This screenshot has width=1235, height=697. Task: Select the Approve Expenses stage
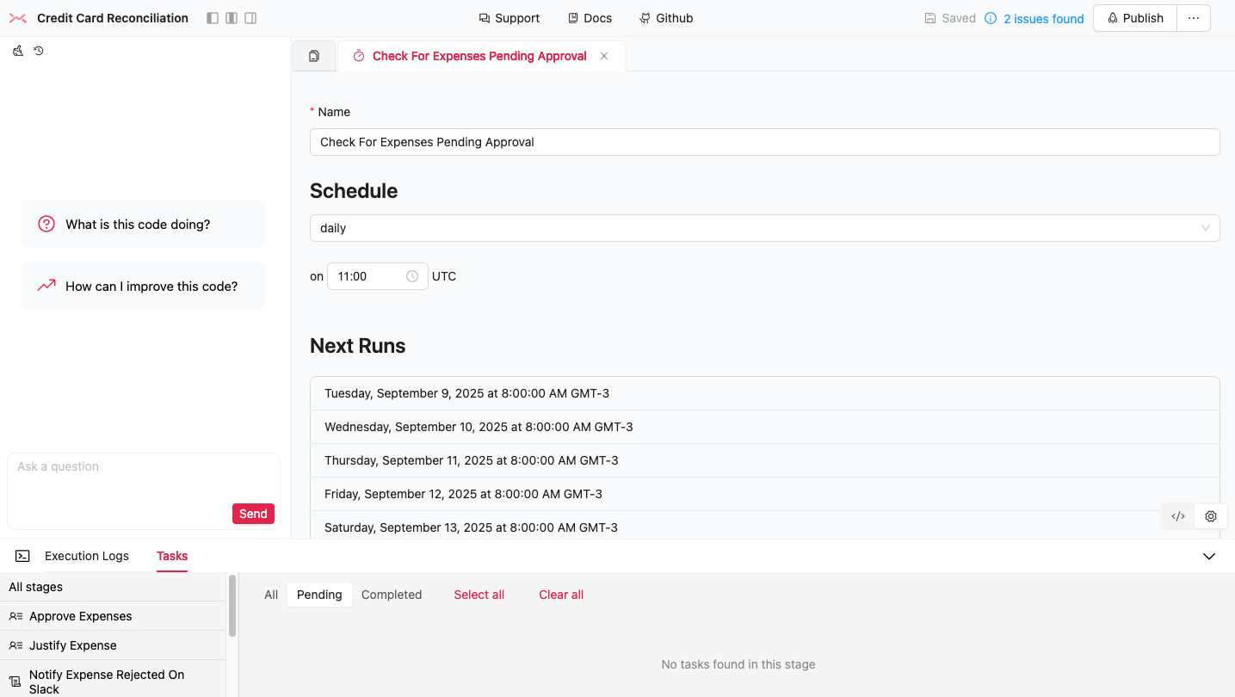(x=80, y=616)
